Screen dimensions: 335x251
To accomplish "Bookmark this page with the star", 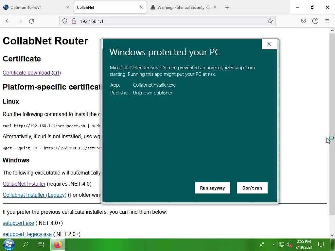I will coord(270,21).
